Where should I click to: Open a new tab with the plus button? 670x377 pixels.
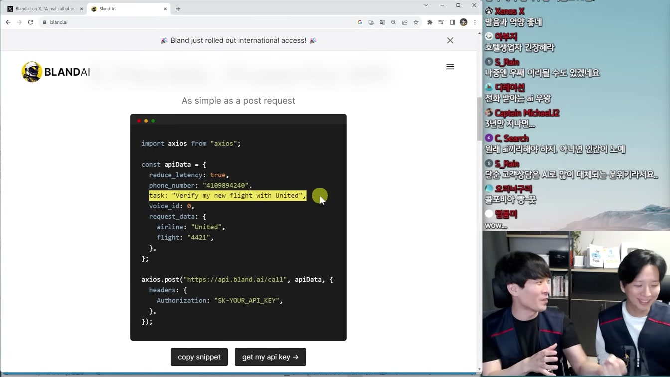click(178, 9)
